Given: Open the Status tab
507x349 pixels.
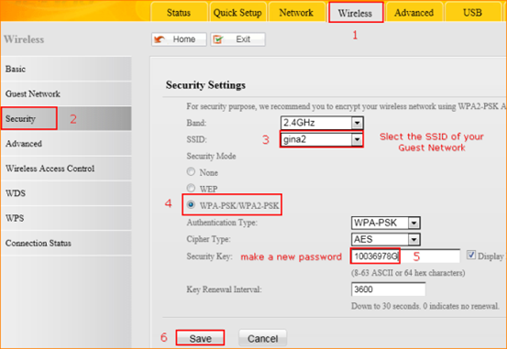Looking at the screenshot, I should click(x=179, y=12).
